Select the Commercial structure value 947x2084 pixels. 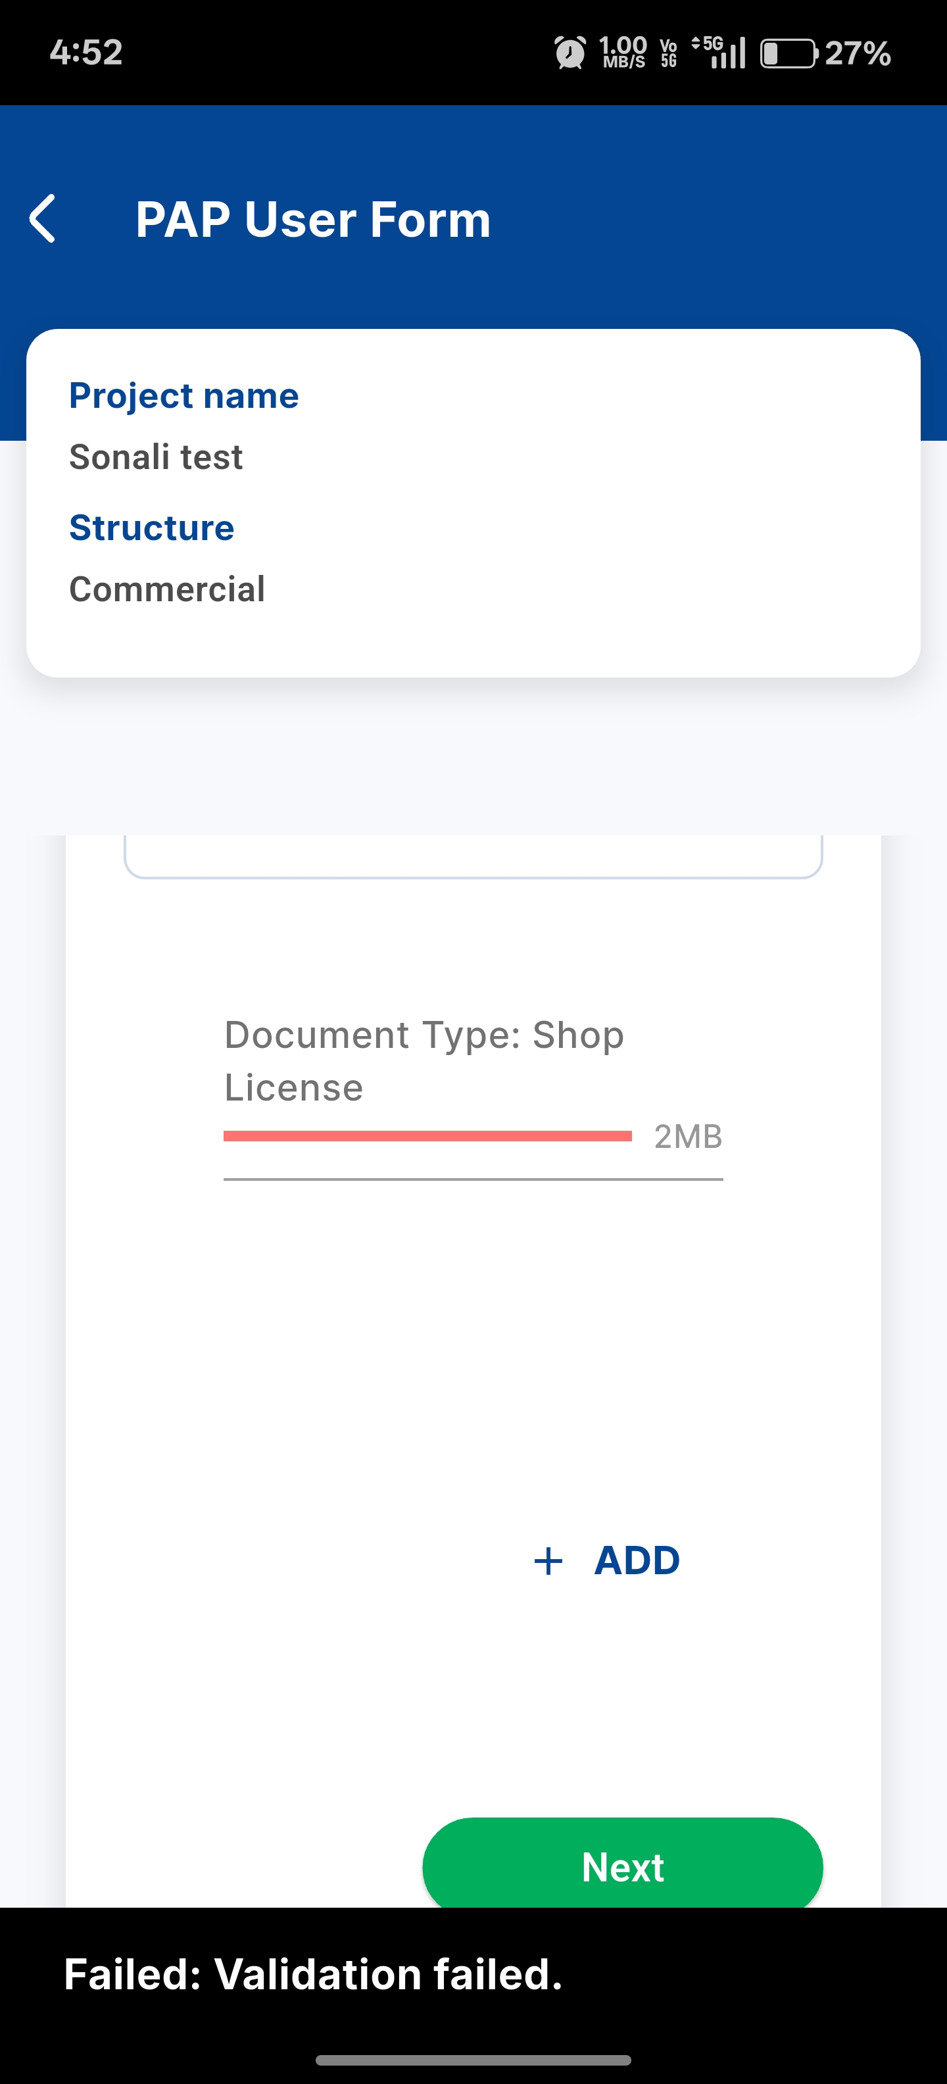pyautogui.click(x=168, y=589)
